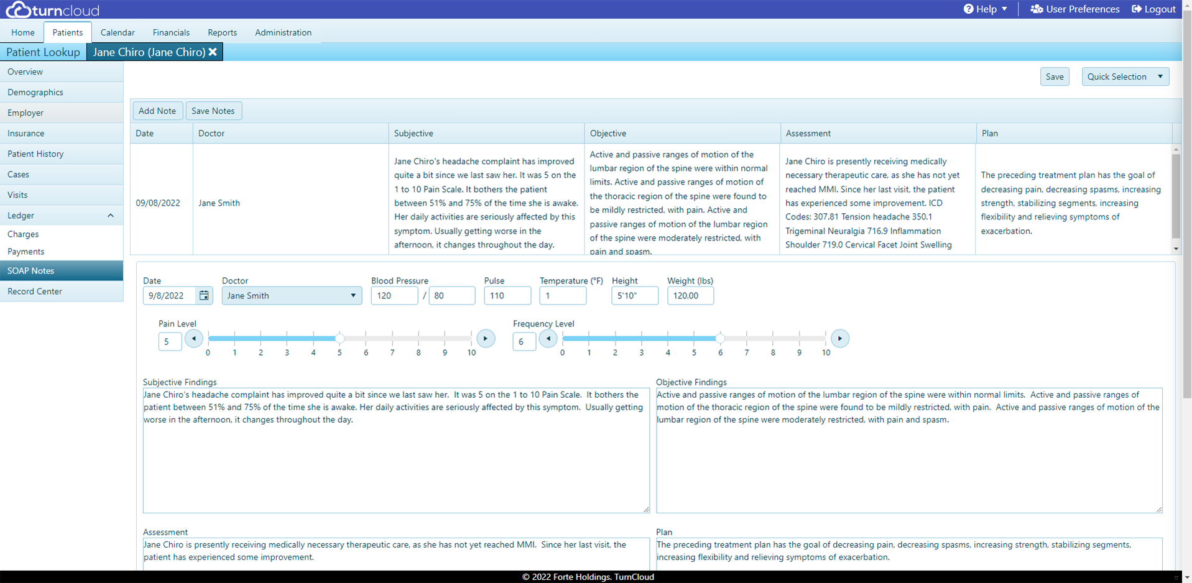Click the Pain Level decrease arrow

[x=194, y=339]
